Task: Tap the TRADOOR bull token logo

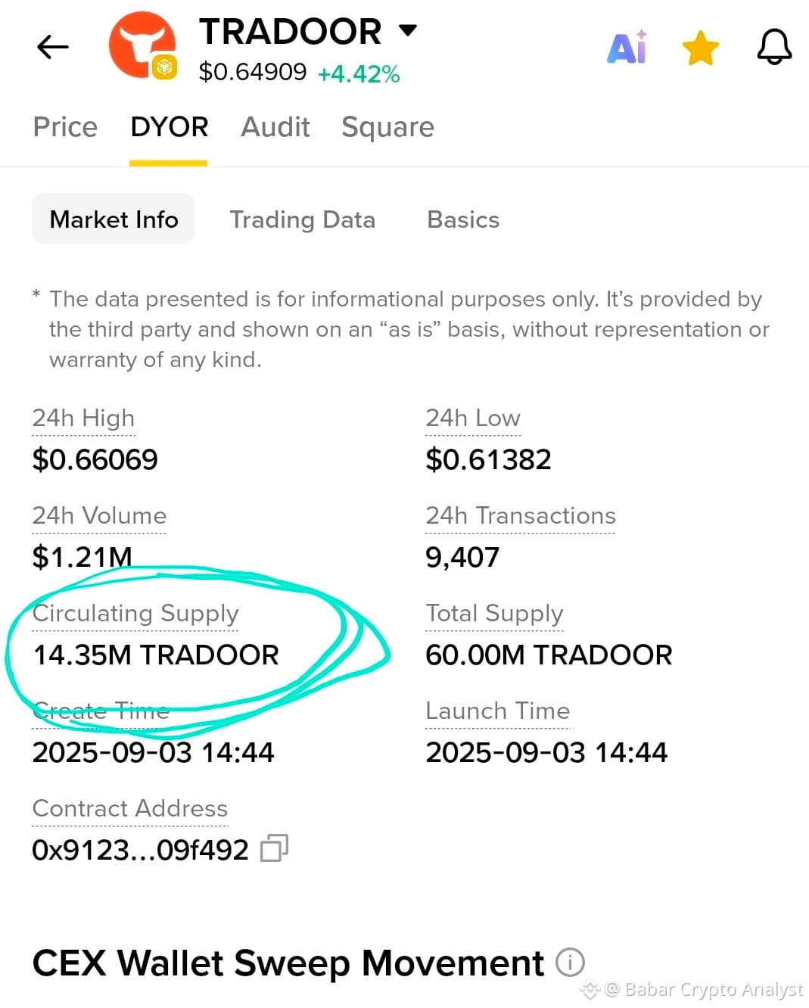Action: point(142,45)
